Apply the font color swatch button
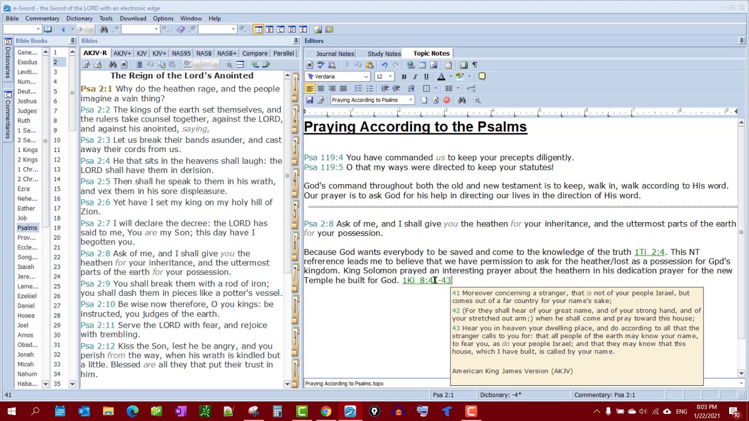The height and width of the screenshot is (421, 749). click(441, 77)
